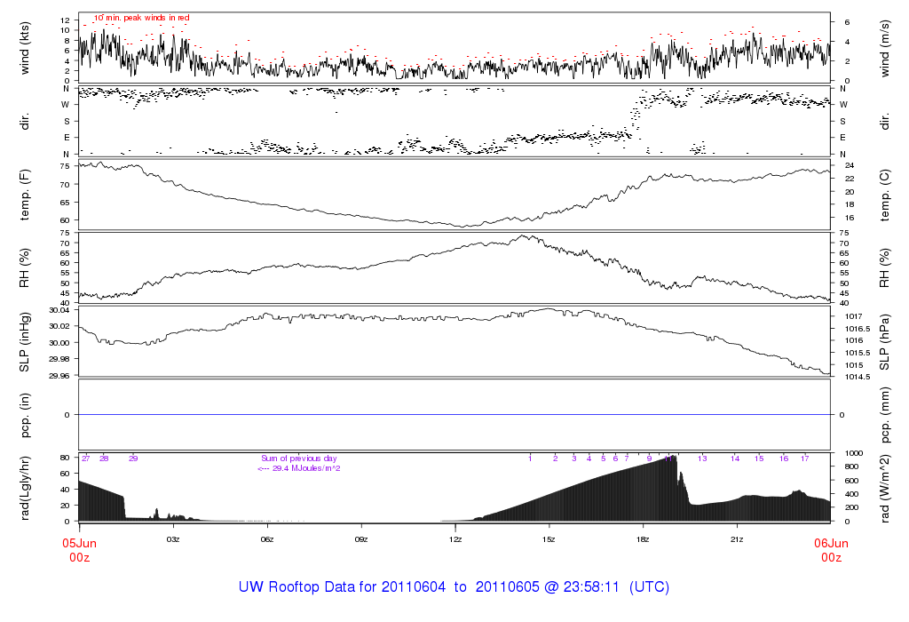The height and width of the screenshot is (622, 909).
Task: Click the purple '29' marker in radiation panel
Action: click(133, 459)
